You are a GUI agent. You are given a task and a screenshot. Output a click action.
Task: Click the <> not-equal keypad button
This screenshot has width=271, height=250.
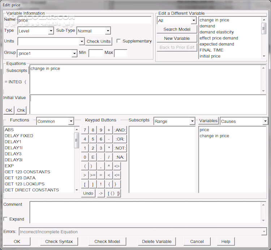(117, 166)
